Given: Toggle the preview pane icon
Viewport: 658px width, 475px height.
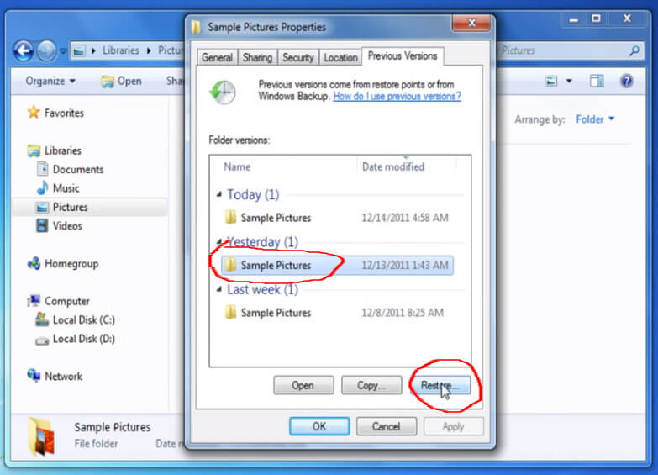Looking at the screenshot, I should click(x=597, y=81).
